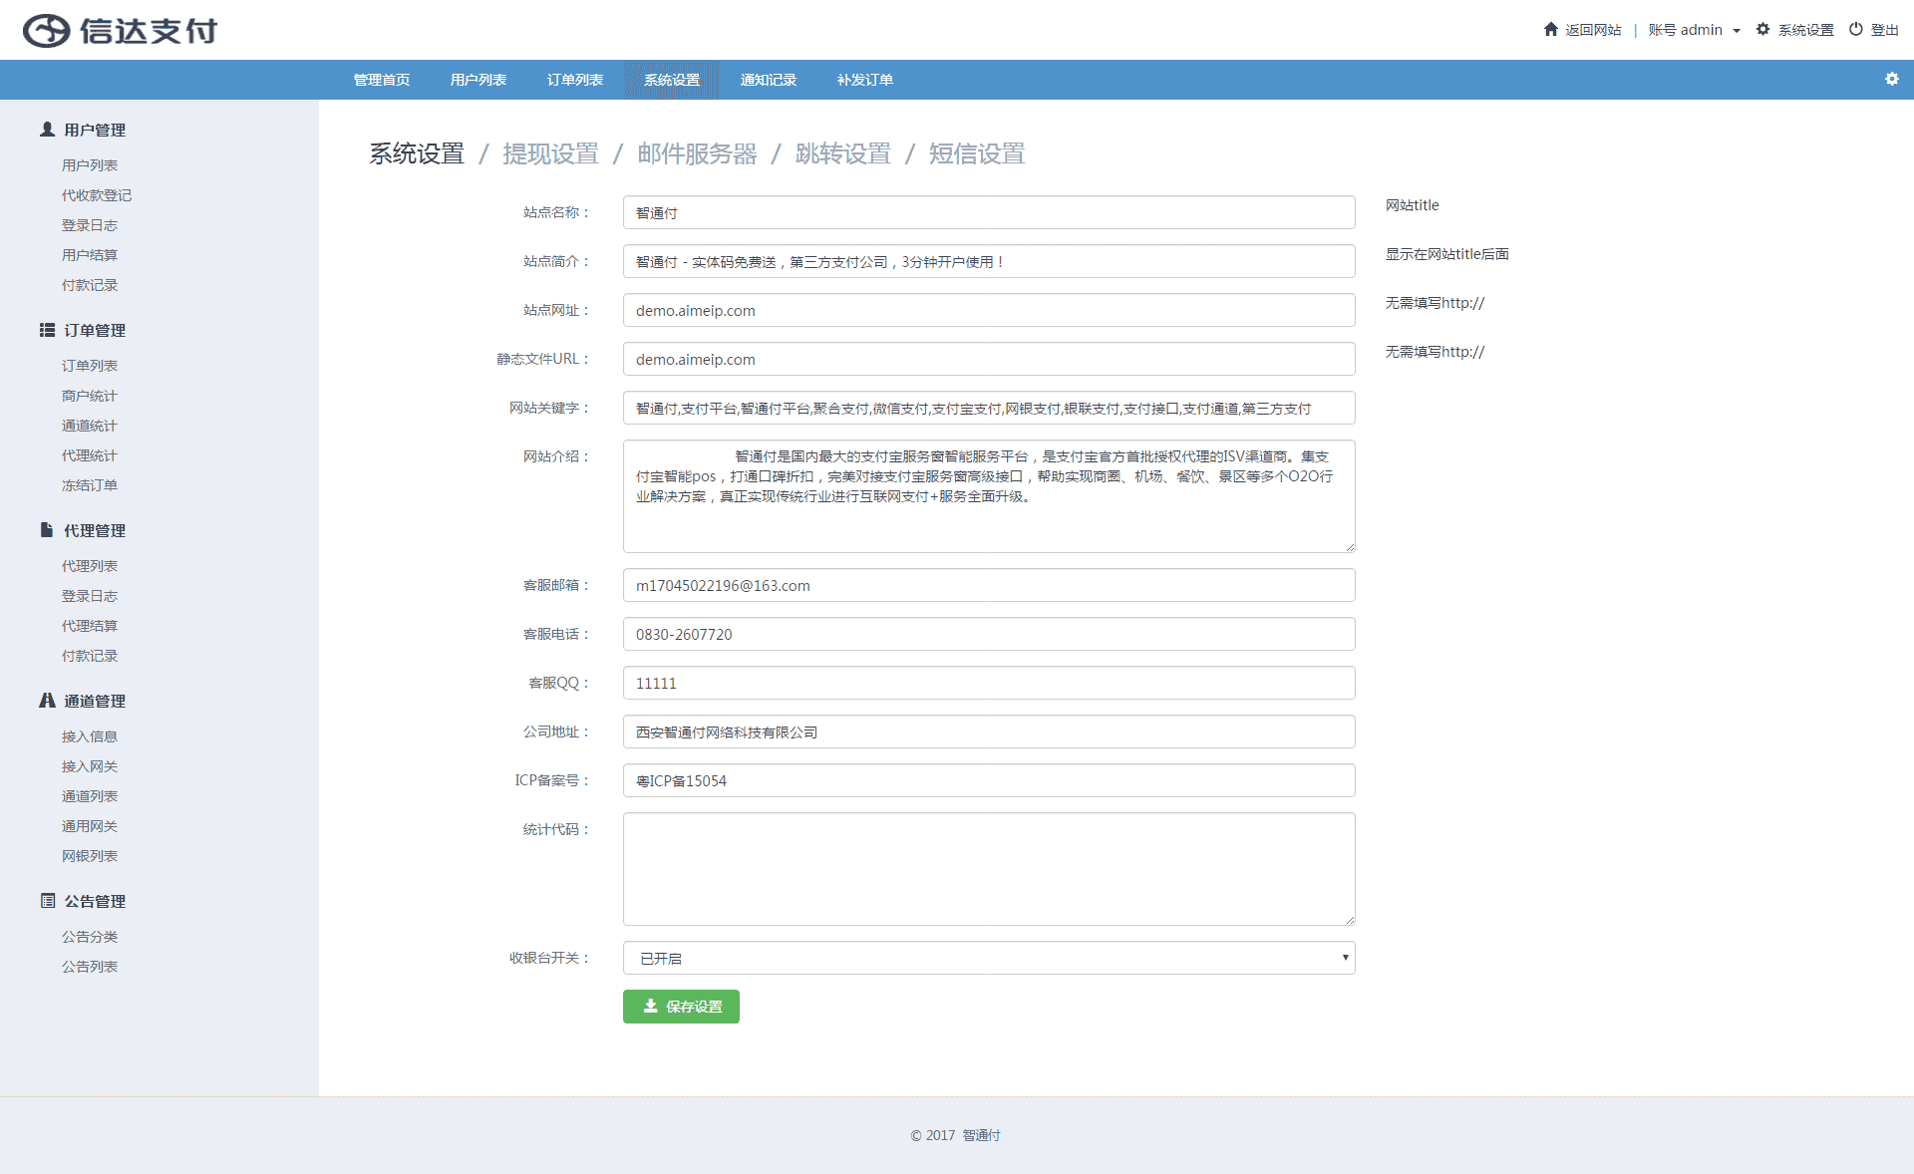The image size is (1914, 1174).
Task: Expand the 账号 admin account menu
Action: [1694, 30]
